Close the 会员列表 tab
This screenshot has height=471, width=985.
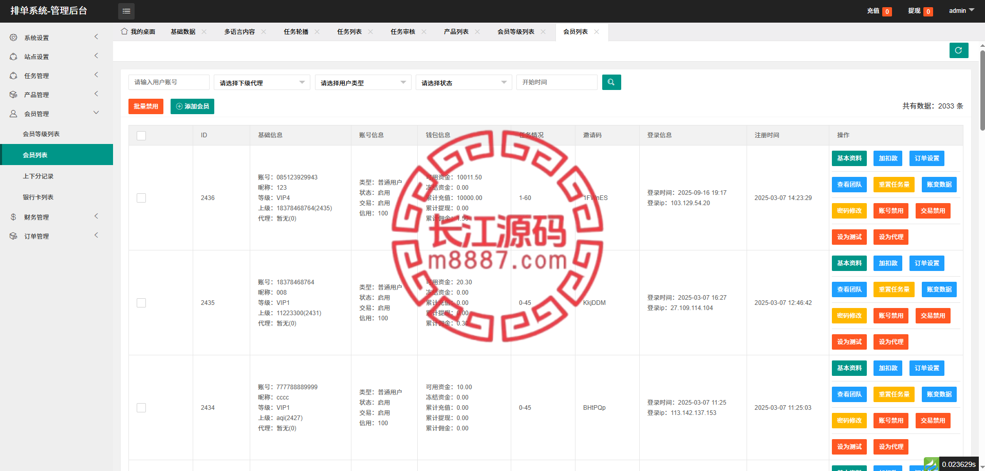[x=597, y=32]
